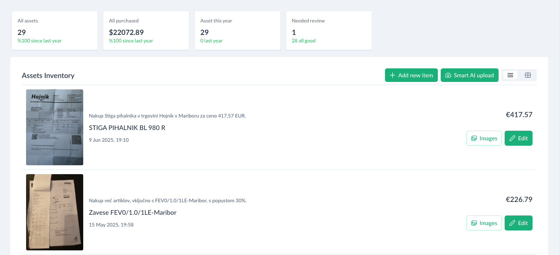The height and width of the screenshot is (255, 560).
Task: Open the STIGA PIHALNIK BL 980 R item
Action: [127, 127]
